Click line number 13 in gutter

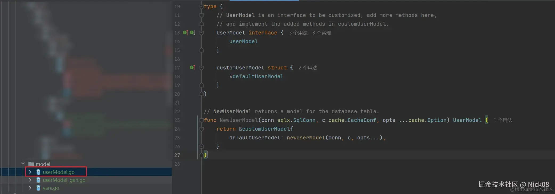(177, 33)
